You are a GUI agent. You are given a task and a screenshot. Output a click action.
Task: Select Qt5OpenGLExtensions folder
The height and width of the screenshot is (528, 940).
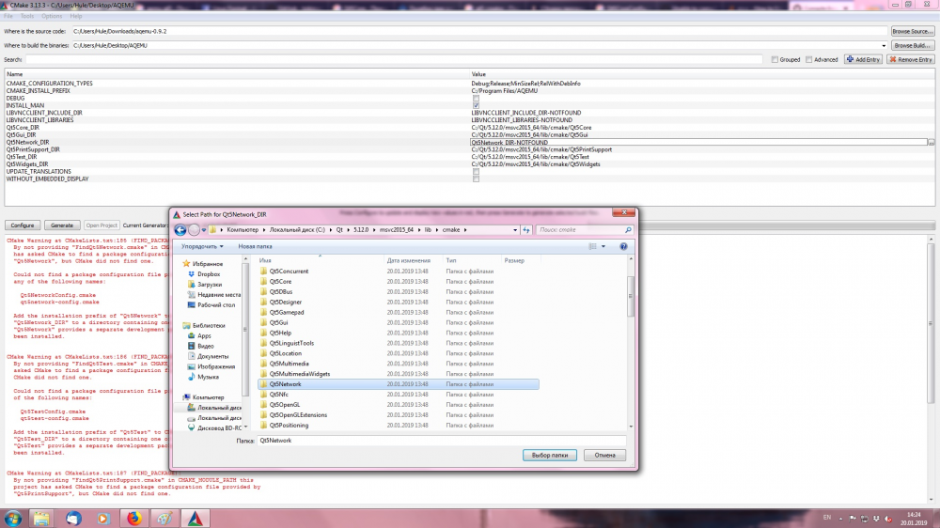point(298,414)
